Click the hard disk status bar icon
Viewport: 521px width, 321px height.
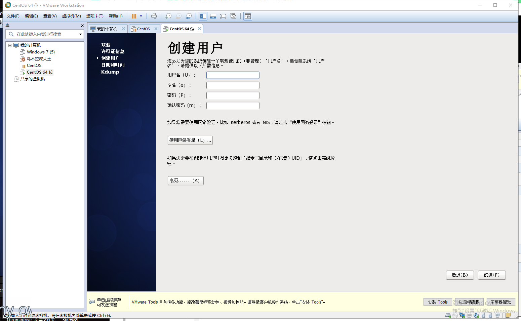click(x=448, y=315)
